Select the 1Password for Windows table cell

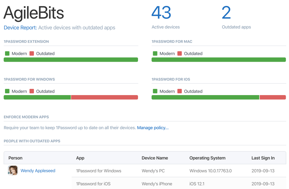pyautogui.click(x=98, y=171)
